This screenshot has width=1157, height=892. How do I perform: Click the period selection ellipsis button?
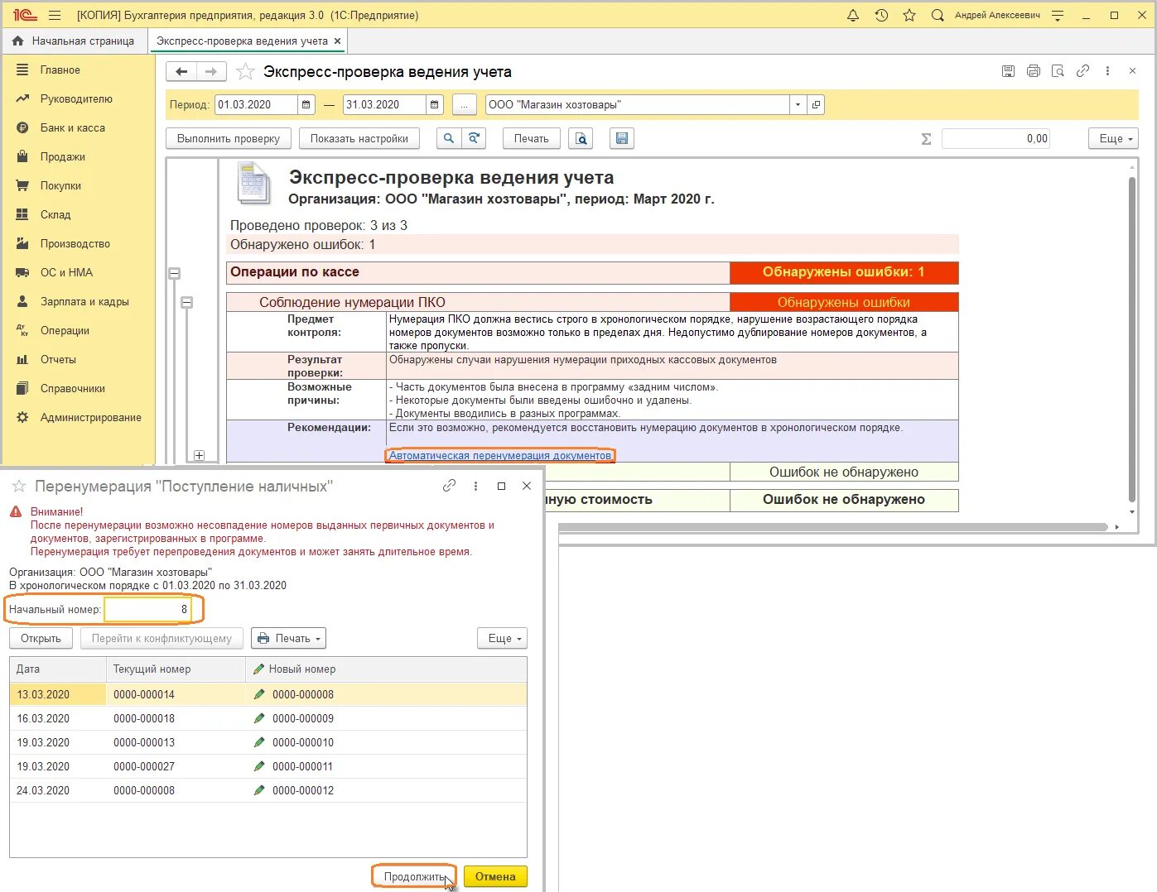click(x=465, y=105)
